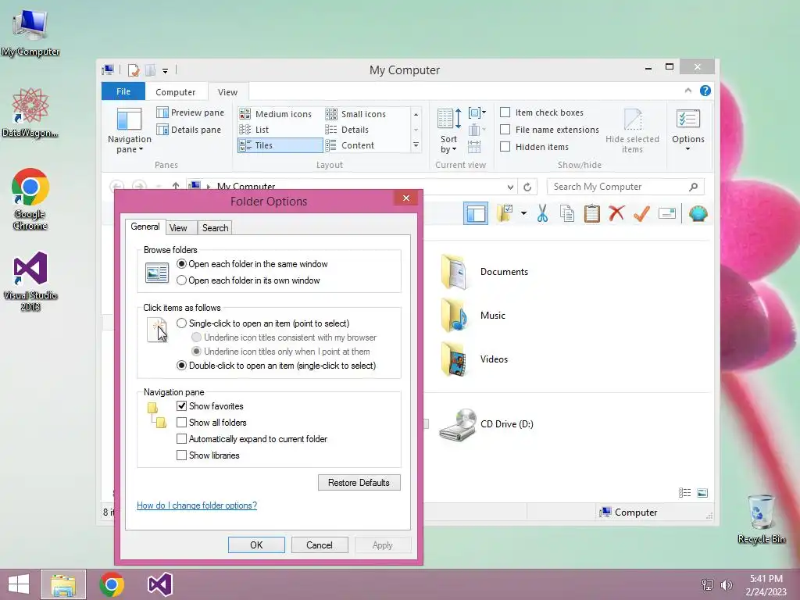Click the properties icon in quick access toolbar
Screen dimensions: 800x600
134,70
